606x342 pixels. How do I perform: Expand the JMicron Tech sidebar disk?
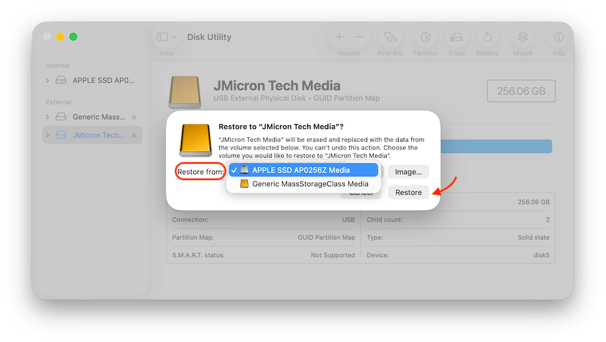48,135
